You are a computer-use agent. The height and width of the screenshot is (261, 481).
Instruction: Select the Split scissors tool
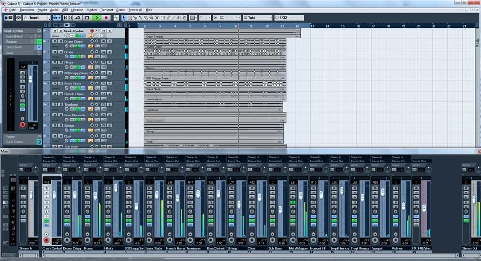[135, 18]
